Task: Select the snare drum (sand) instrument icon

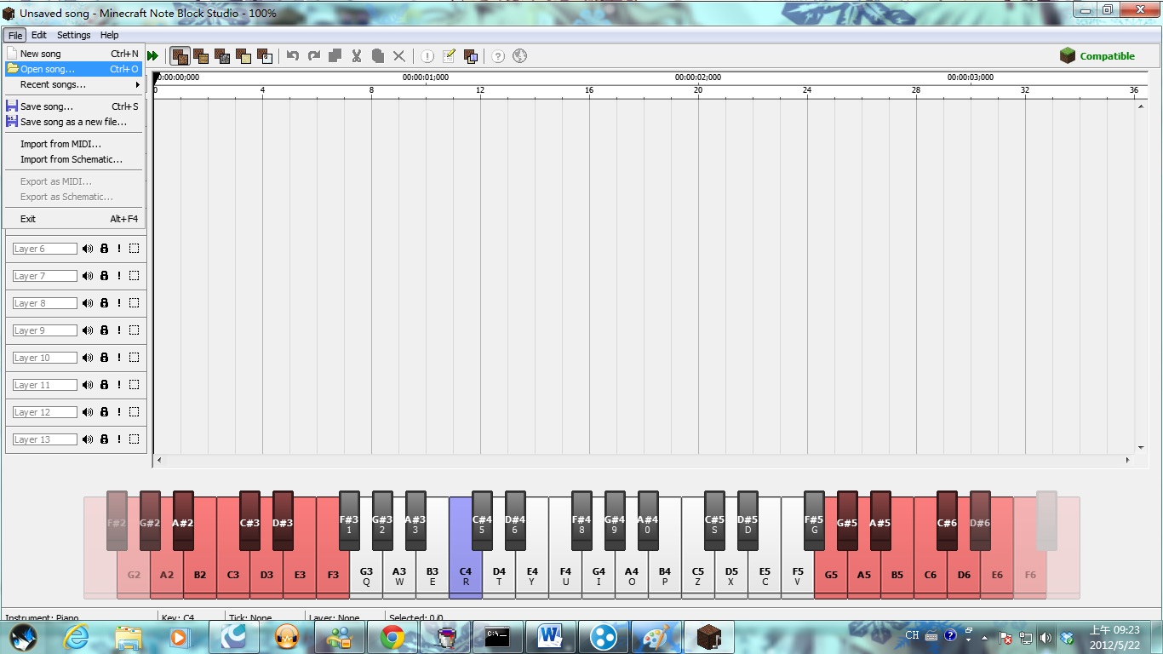Action: point(243,56)
